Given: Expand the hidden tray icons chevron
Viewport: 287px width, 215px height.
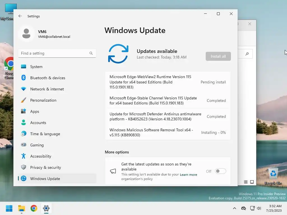Looking at the screenshot, I should click(x=235, y=208).
